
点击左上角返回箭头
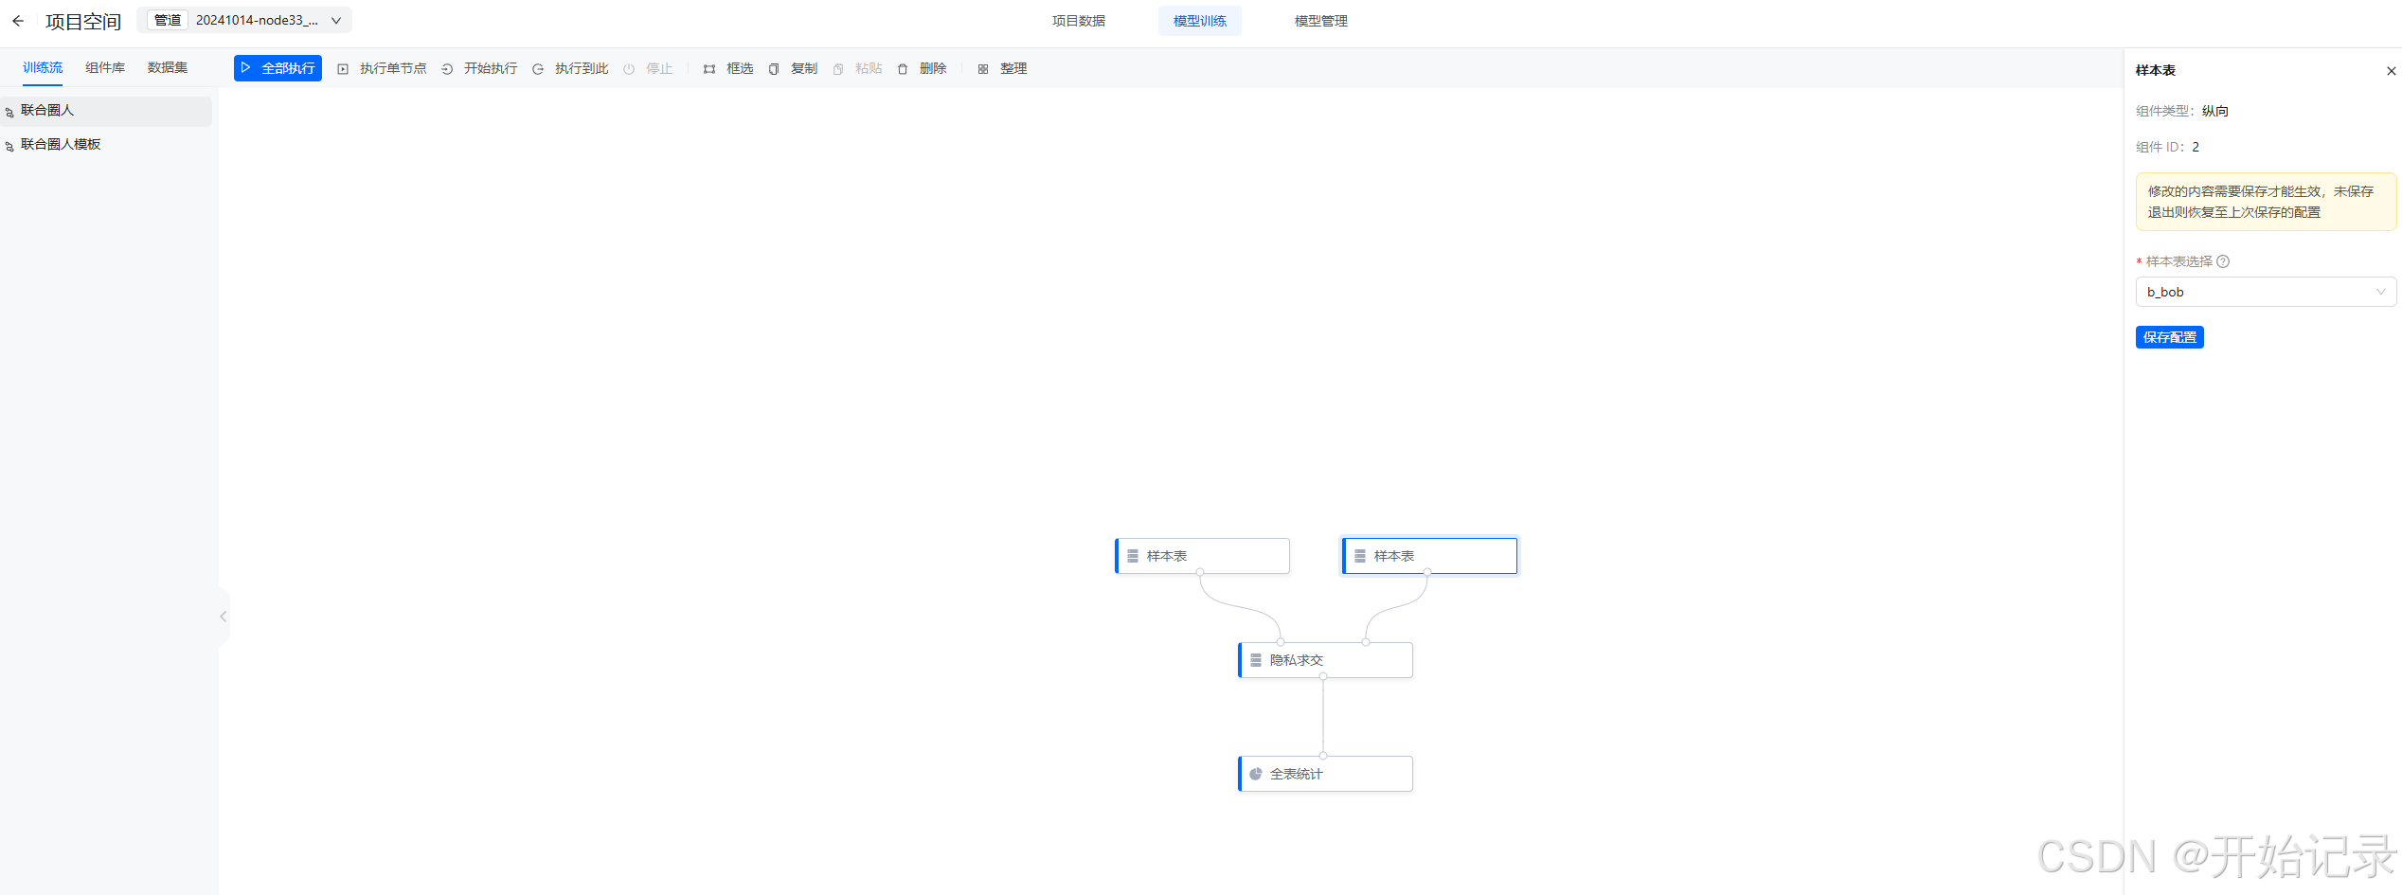point(18,20)
